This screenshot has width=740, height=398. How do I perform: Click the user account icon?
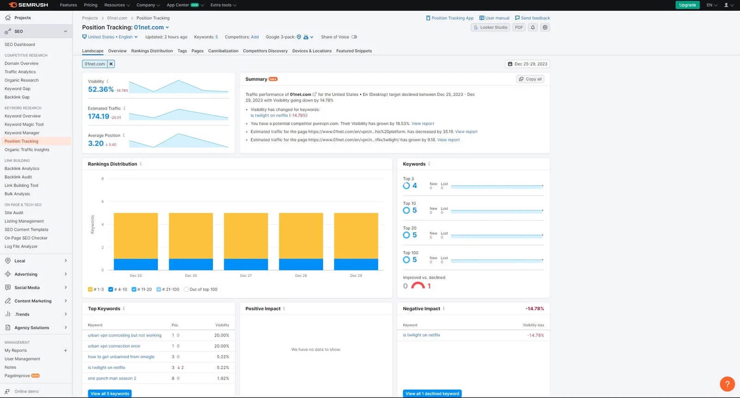coord(726,5)
